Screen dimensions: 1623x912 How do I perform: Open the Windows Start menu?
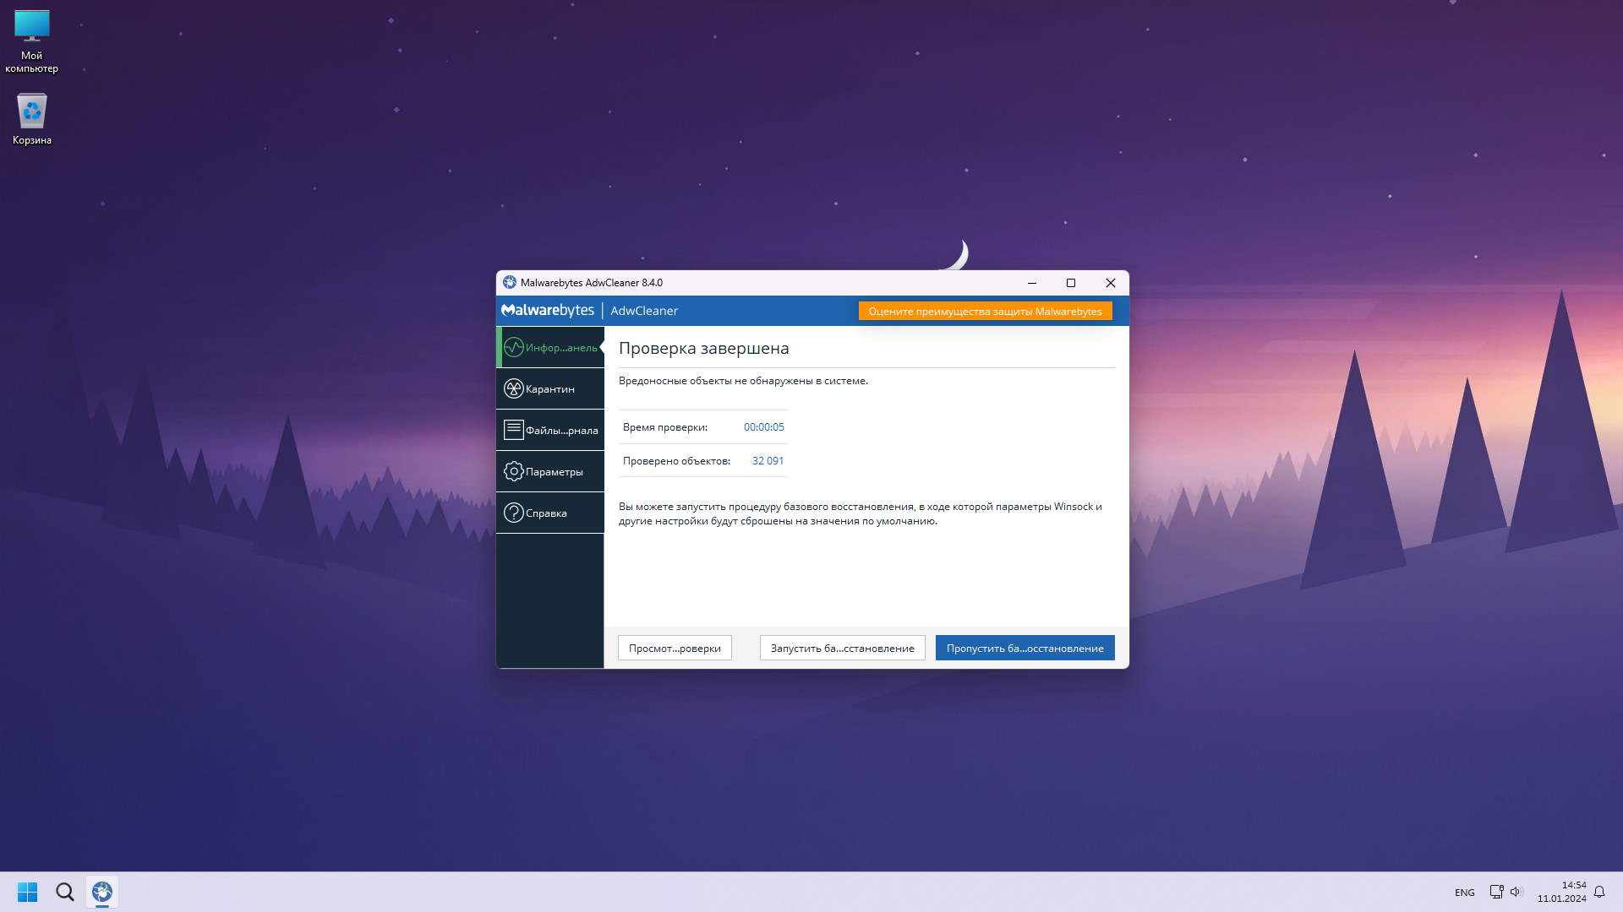(x=27, y=892)
